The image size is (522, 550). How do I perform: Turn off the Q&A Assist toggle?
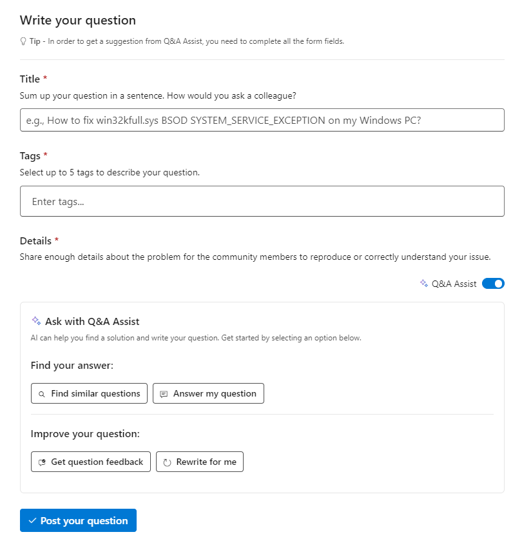click(493, 283)
